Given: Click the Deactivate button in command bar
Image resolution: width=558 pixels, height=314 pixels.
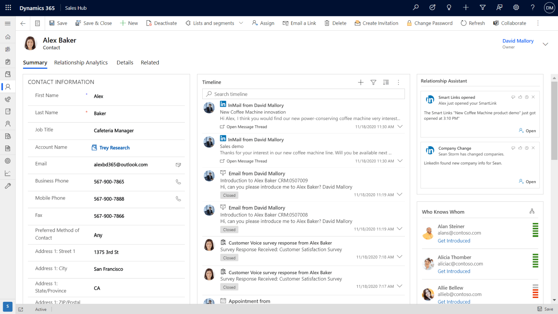Looking at the screenshot, I should point(161,23).
